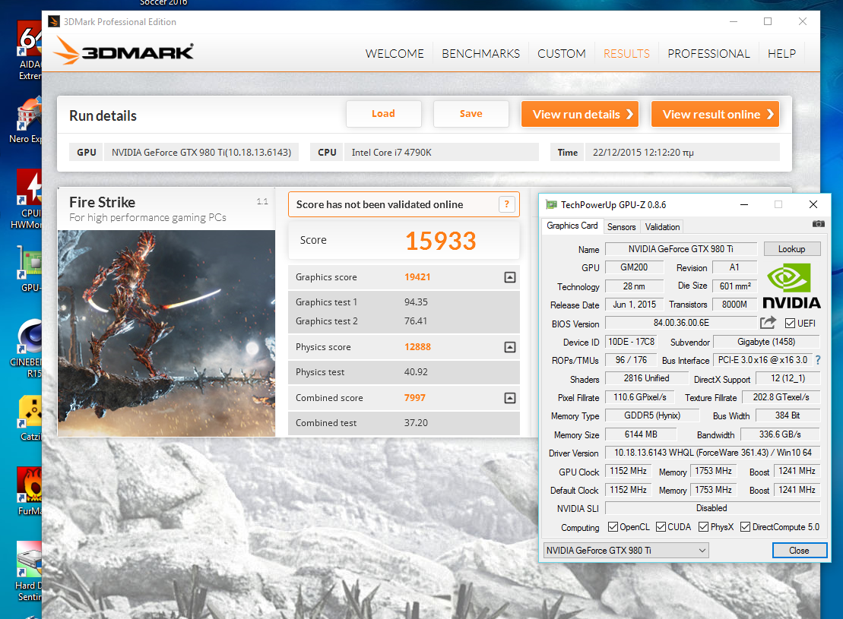Screen dimensions: 843x619
Task: Click the BIOS Version field
Action: [x=680, y=322]
